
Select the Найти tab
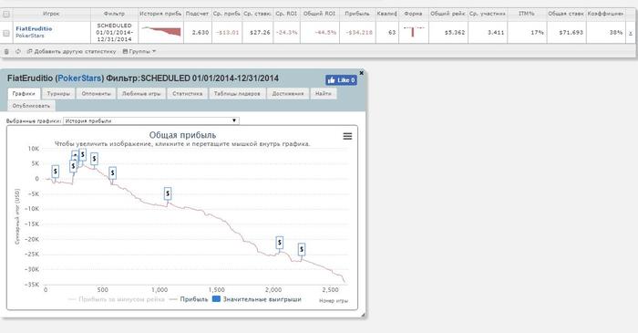coord(323,94)
